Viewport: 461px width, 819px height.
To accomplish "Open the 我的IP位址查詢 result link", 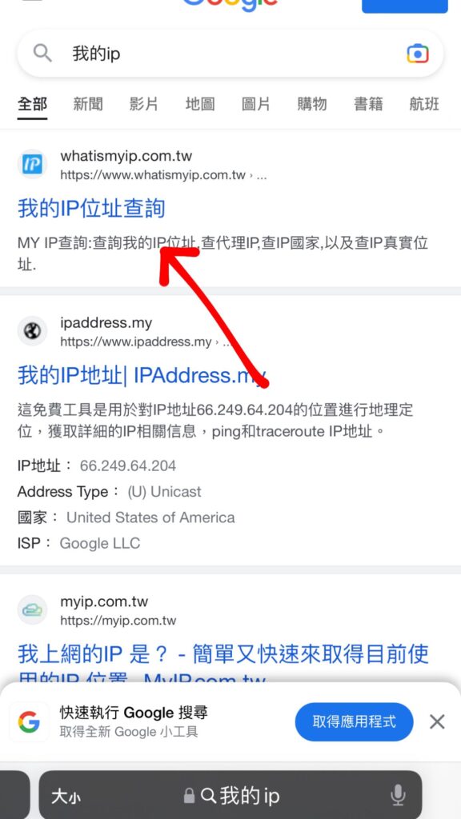I will pos(91,209).
